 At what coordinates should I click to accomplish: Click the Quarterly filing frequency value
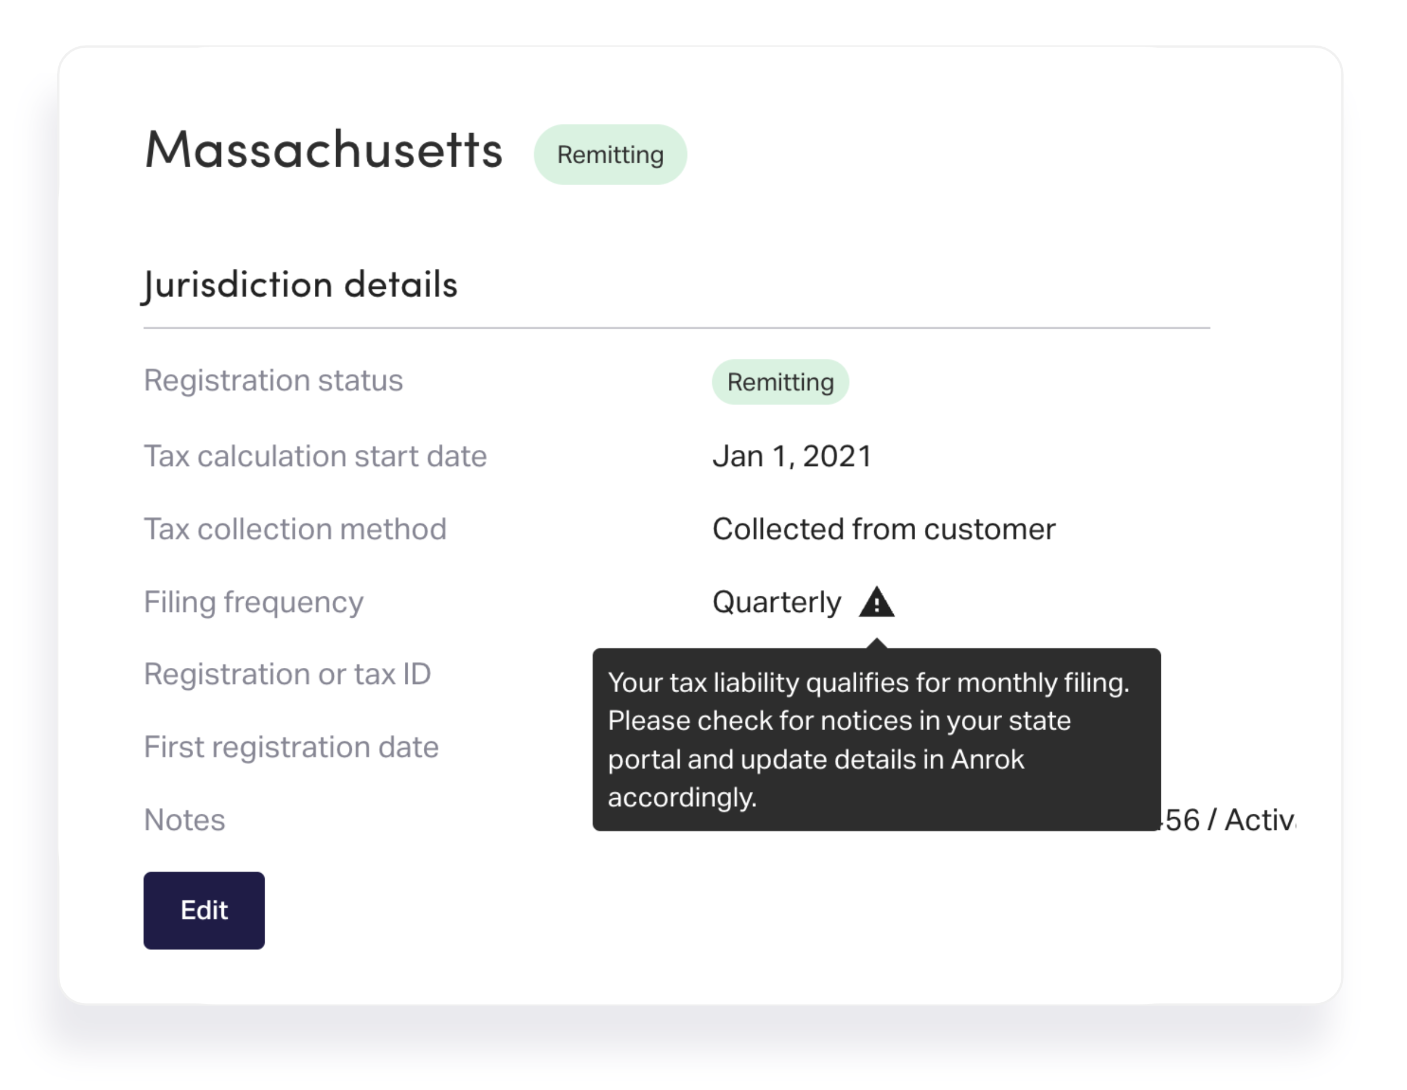click(x=776, y=602)
